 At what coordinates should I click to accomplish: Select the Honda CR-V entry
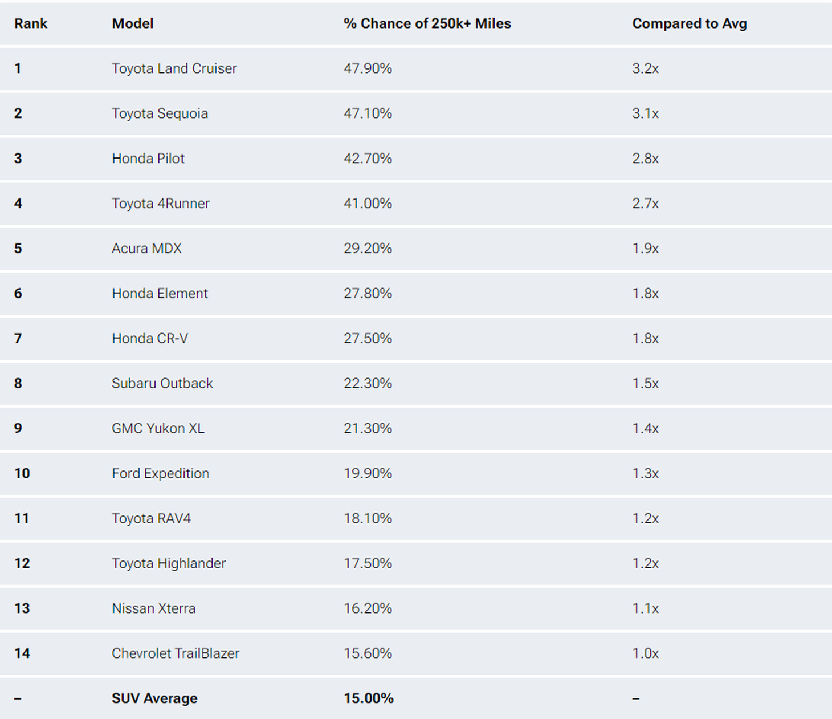150,339
